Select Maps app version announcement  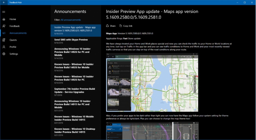click(x=76, y=30)
